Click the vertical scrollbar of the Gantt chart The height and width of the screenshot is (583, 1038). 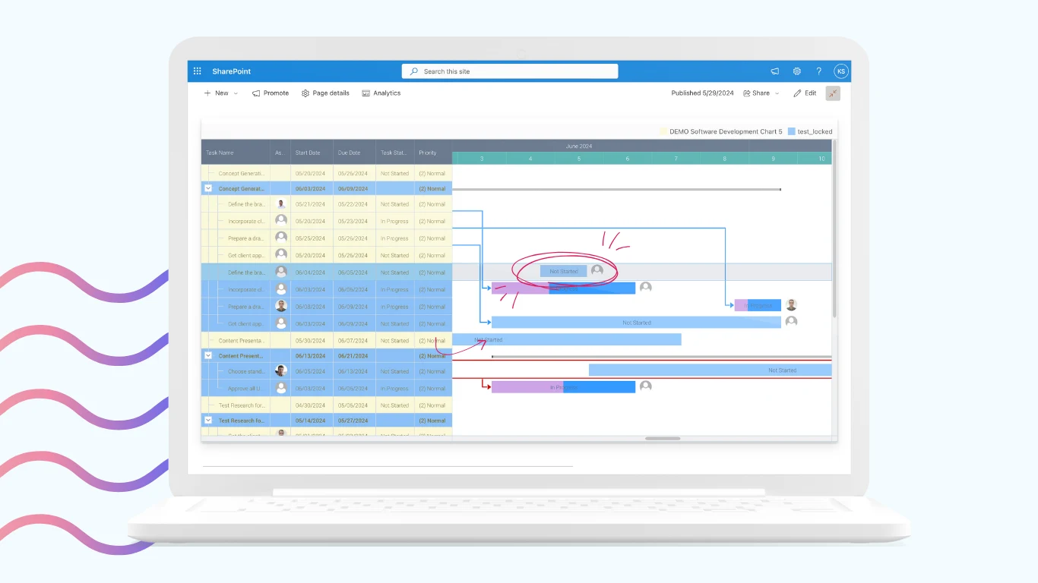[835, 228]
